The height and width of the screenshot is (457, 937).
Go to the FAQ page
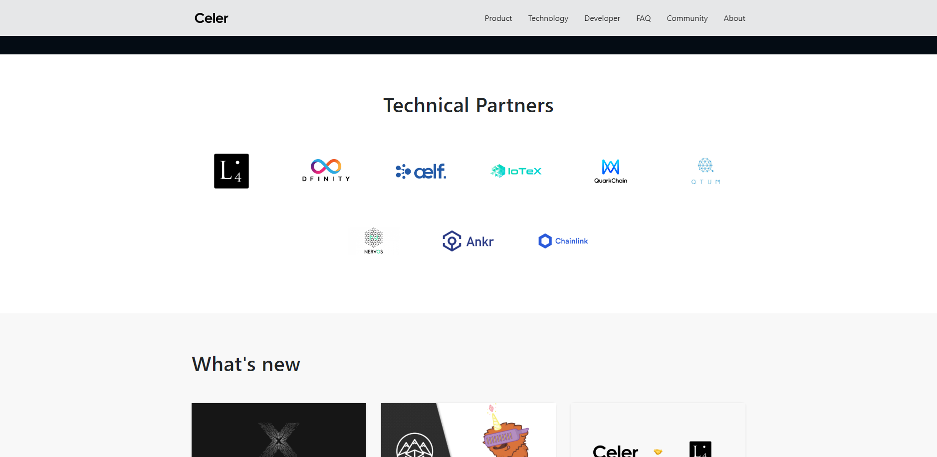[x=643, y=18]
